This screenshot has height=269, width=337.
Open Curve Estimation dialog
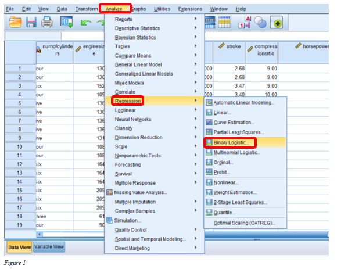[x=245, y=123]
